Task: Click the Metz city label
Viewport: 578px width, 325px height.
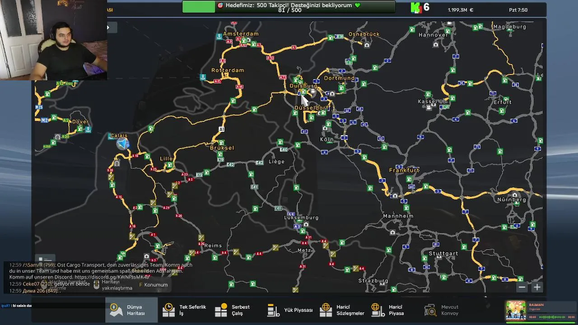Action: 304,251
